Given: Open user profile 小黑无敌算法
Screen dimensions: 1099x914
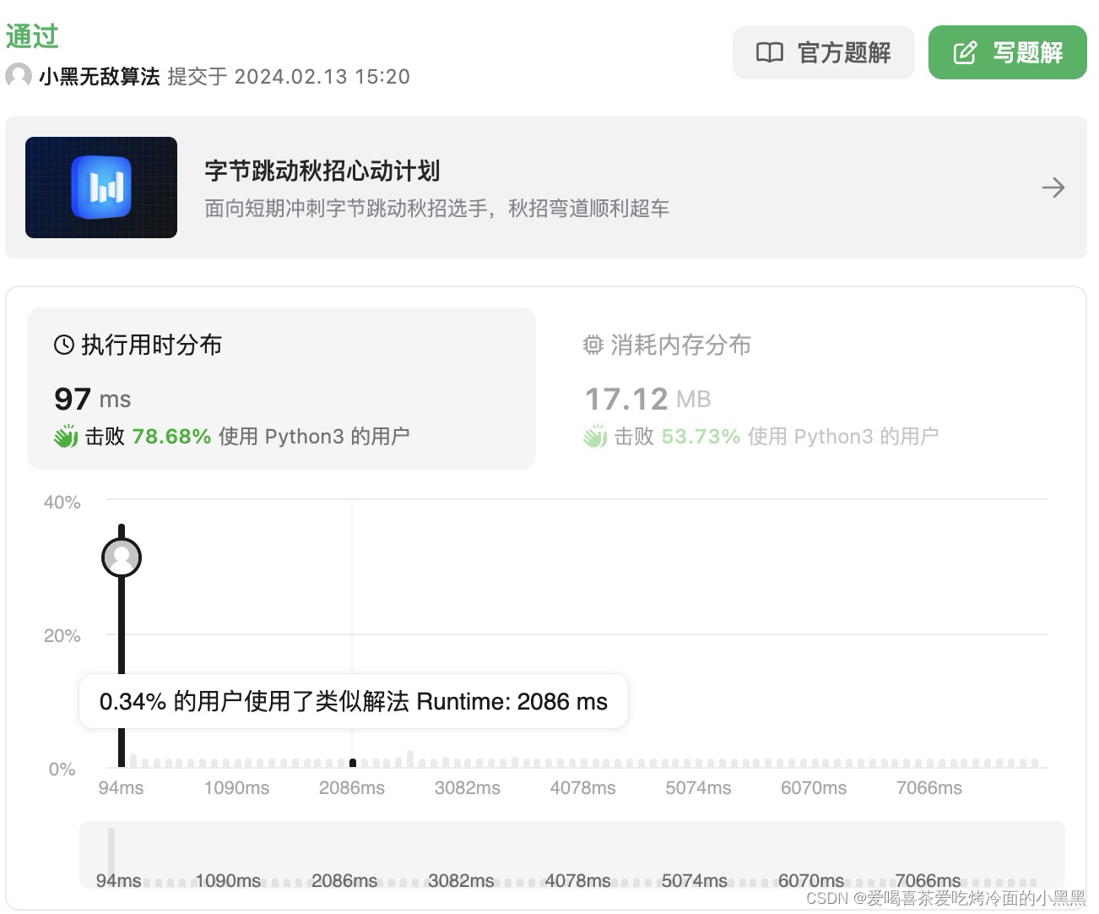Looking at the screenshot, I should pos(100,77).
